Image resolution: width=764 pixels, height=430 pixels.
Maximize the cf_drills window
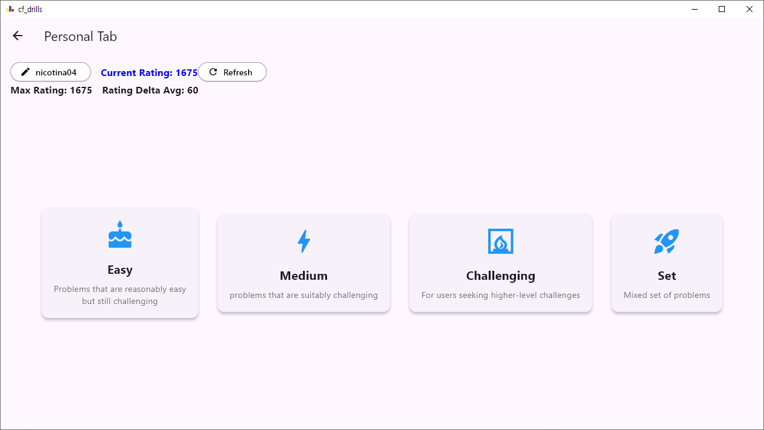[x=722, y=9]
